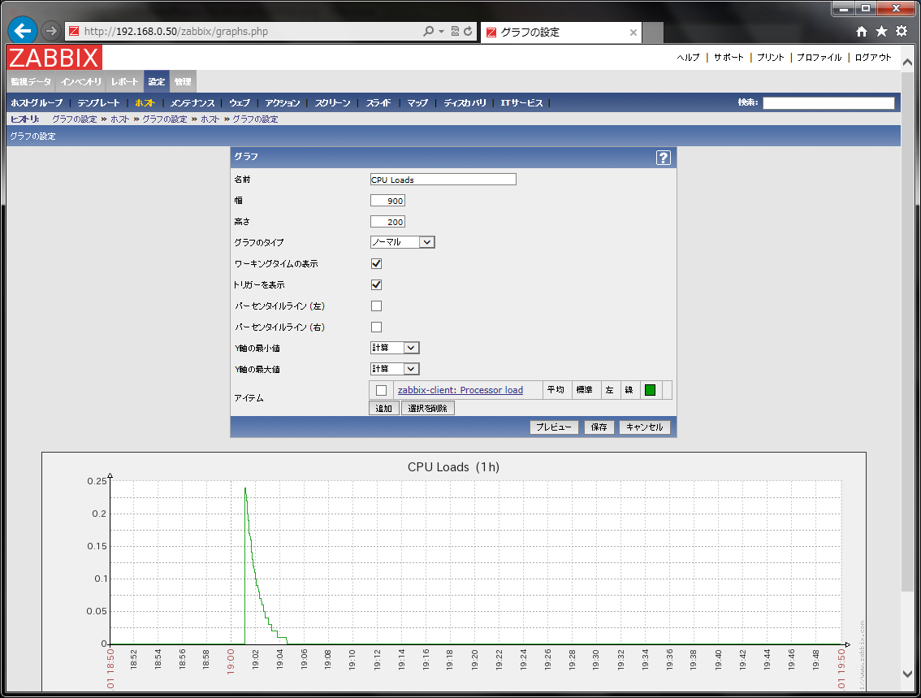
Task: Go to アクション submenu
Action: click(282, 103)
